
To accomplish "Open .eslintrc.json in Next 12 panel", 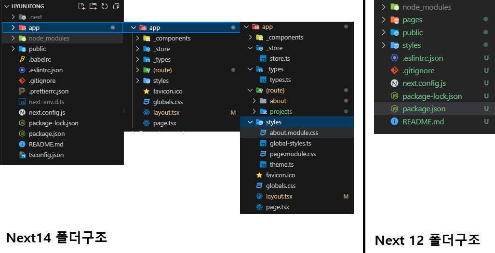I will tap(423, 58).
